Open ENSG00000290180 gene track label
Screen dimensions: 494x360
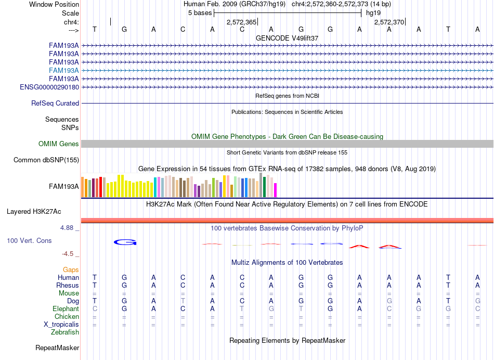point(49,87)
